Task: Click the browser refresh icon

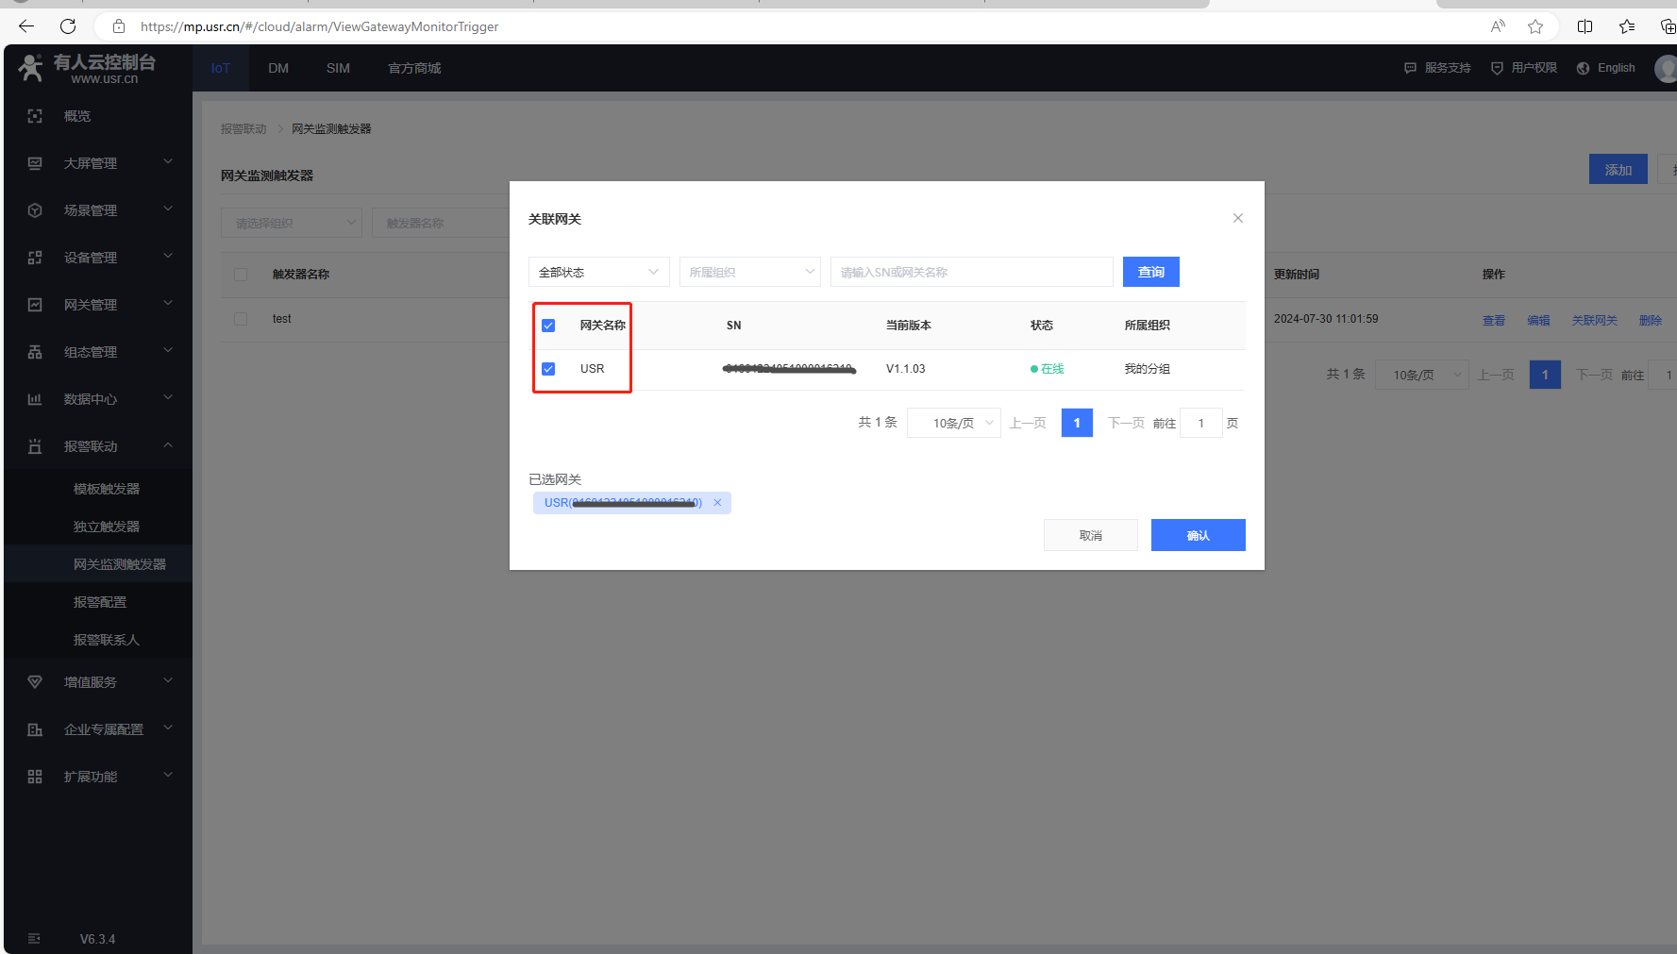Action: tap(68, 26)
